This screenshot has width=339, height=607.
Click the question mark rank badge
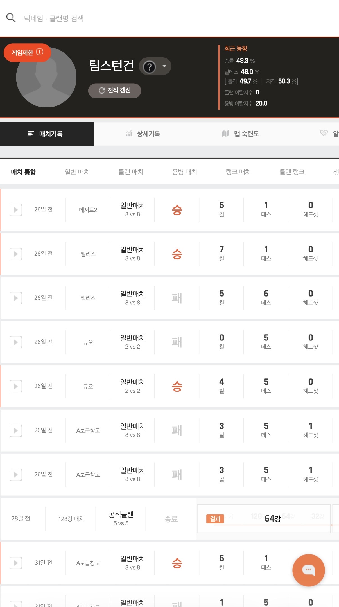coord(149,67)
